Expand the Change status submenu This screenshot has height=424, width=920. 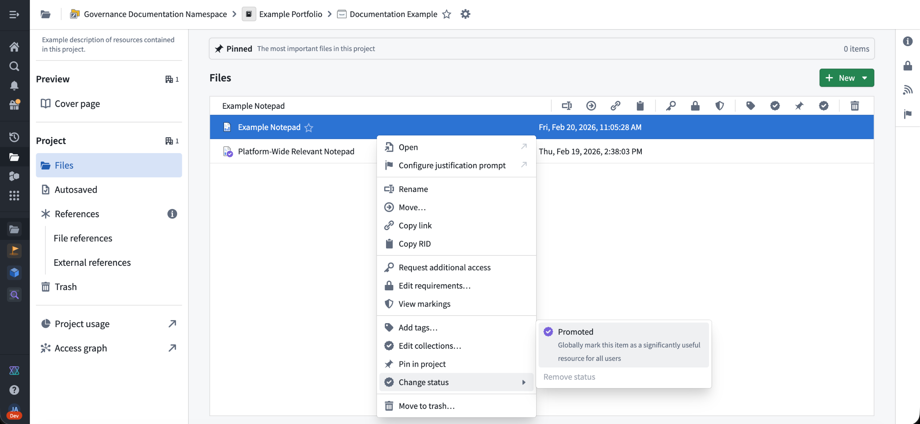(x=424, y=382)
